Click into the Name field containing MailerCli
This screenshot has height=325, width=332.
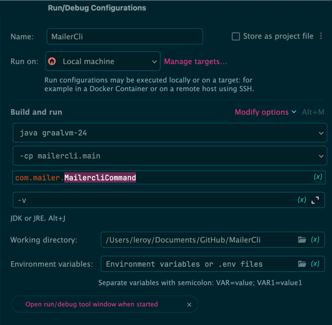coord(125,36)
